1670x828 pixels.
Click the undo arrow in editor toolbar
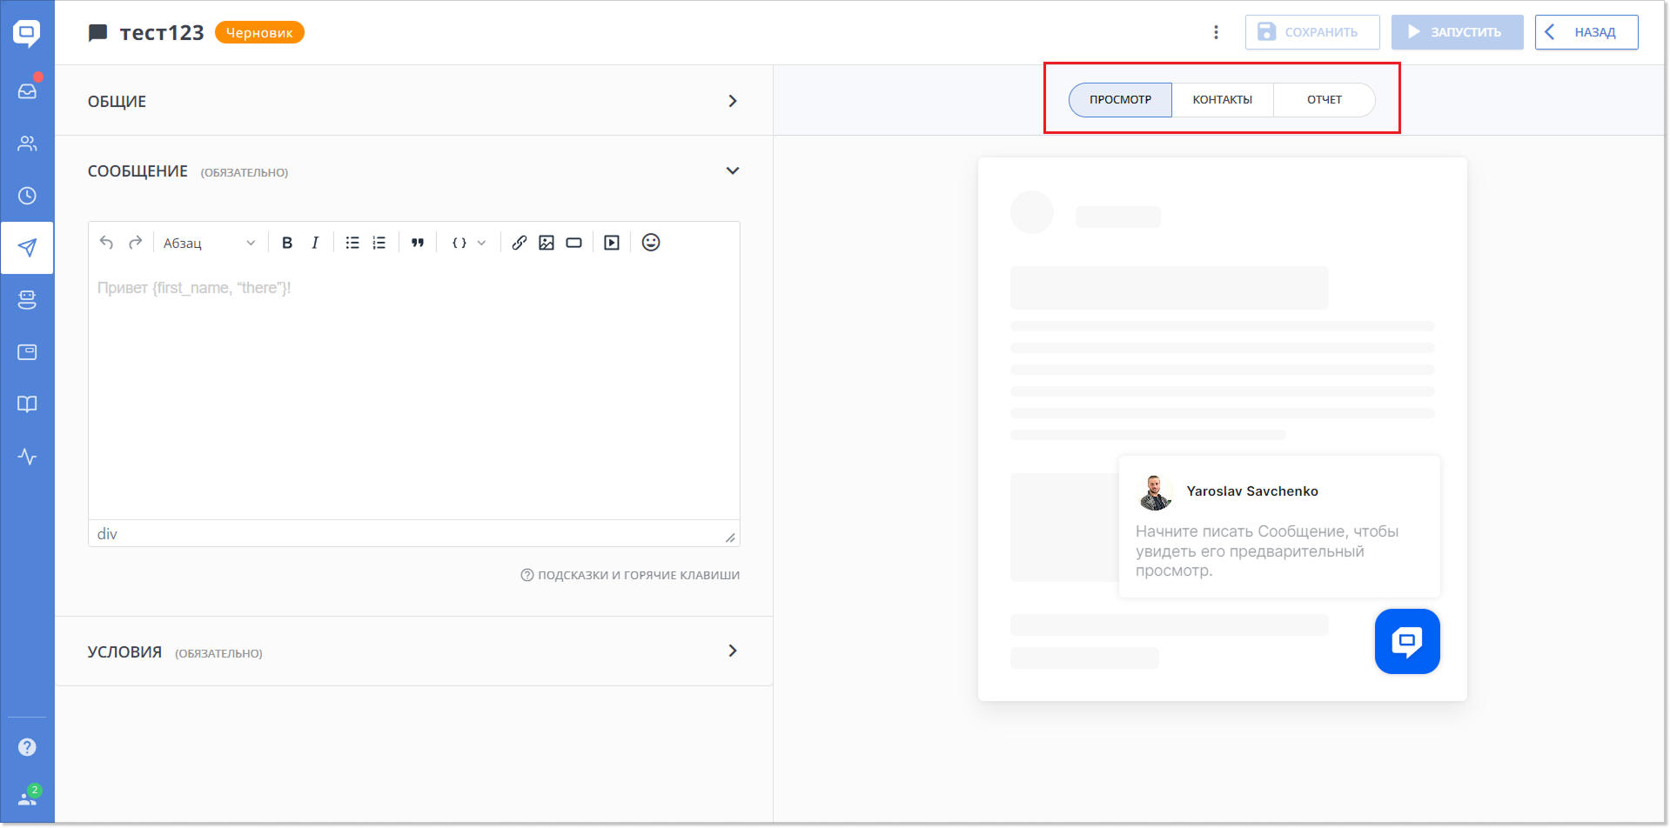coord(106,243)
